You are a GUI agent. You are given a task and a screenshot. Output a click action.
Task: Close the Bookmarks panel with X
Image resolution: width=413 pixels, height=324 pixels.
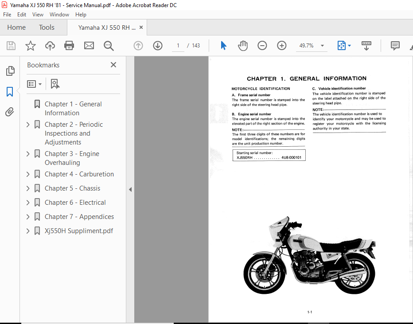pos(113,65)
